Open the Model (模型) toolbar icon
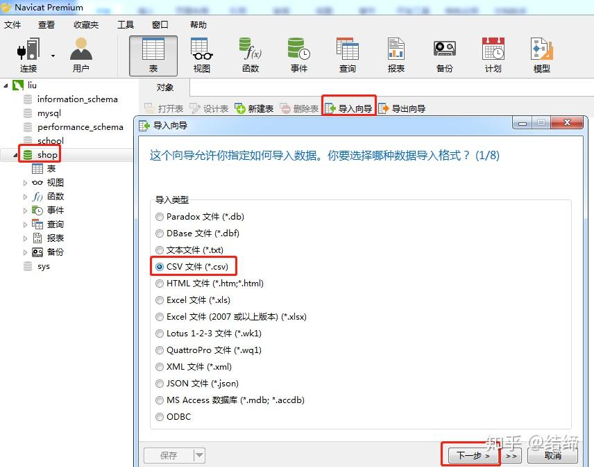 (x=541, y=56)
